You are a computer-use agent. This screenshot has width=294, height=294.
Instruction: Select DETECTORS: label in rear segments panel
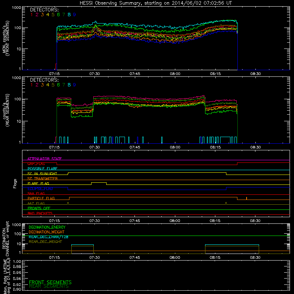pos(44,80)
